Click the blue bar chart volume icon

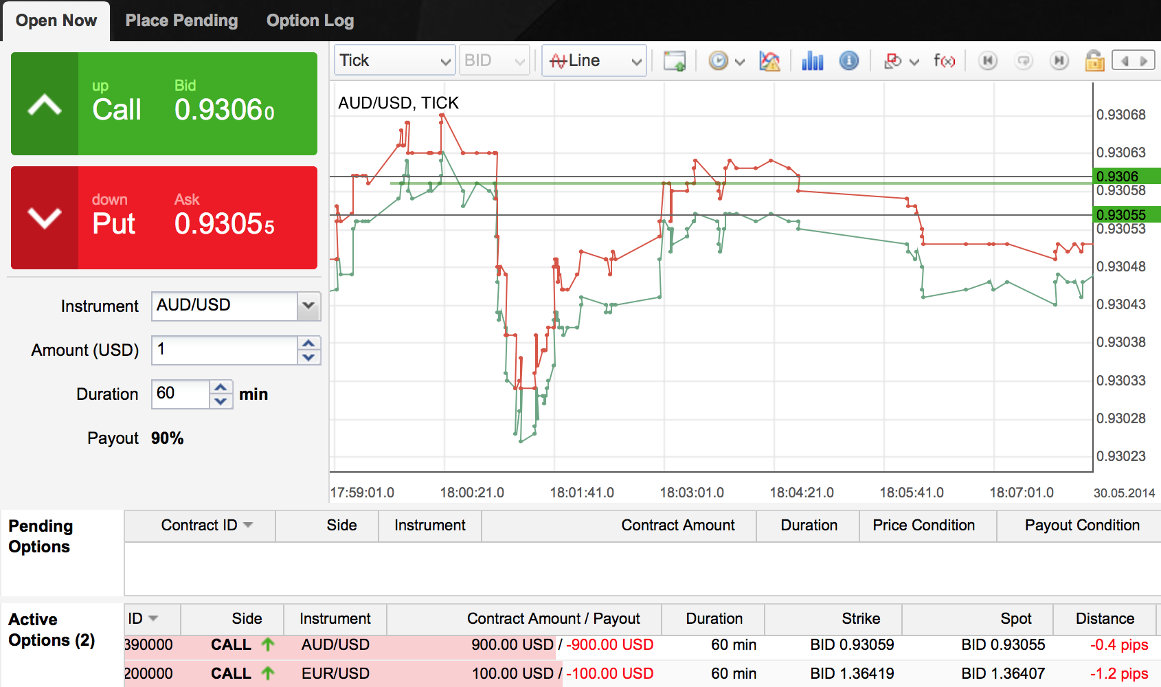(x=812, y=61)
